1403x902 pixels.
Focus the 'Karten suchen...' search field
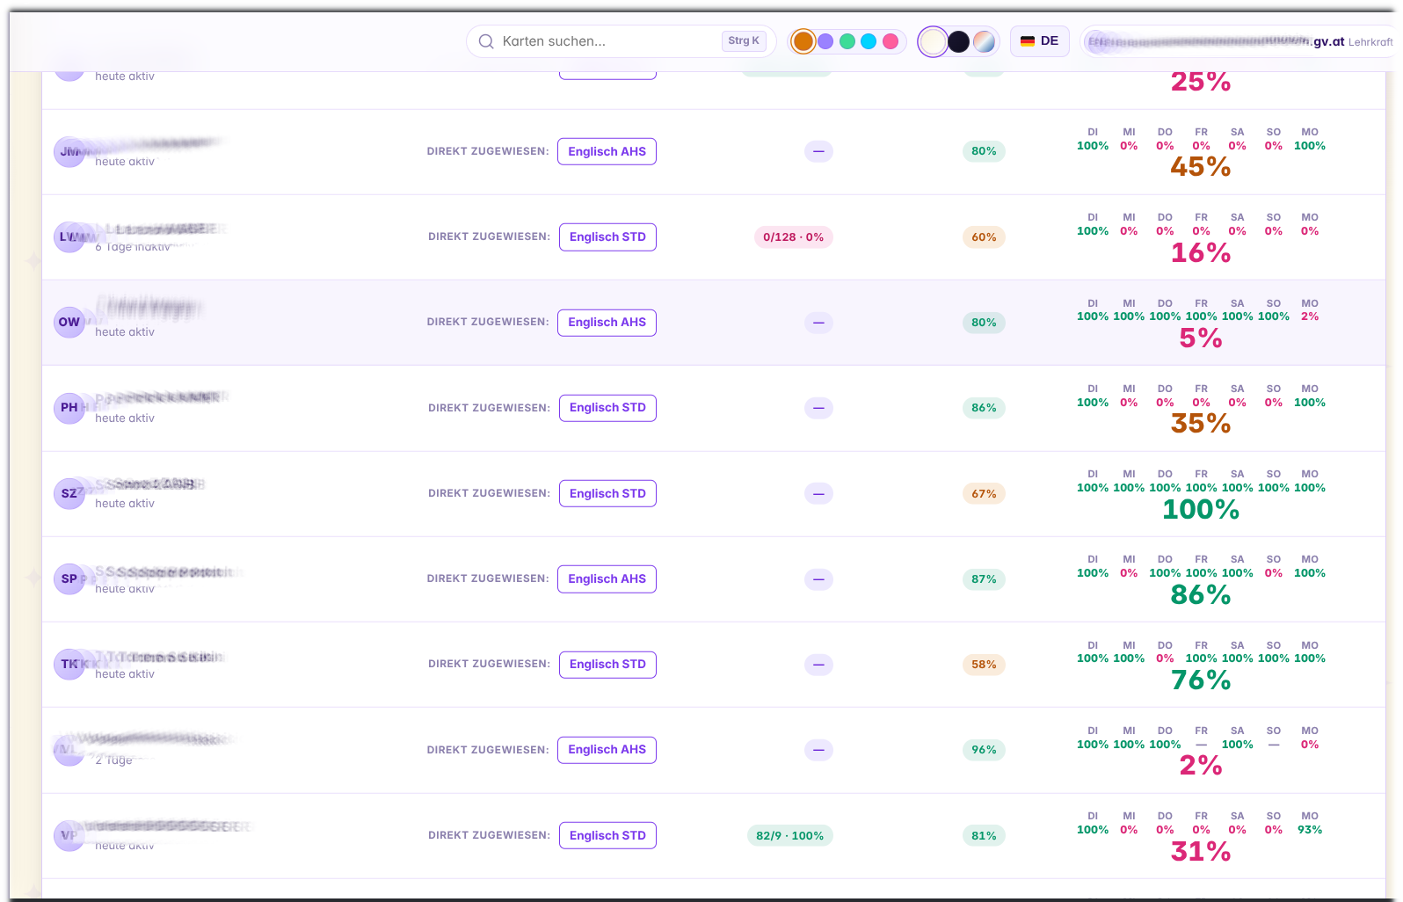tap(621, 41)
